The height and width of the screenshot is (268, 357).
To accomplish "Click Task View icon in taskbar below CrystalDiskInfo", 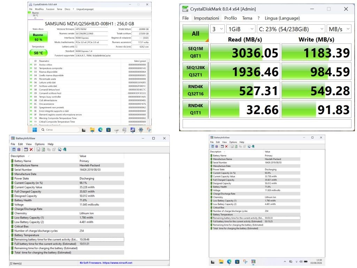I will click(x=84, y=130).
